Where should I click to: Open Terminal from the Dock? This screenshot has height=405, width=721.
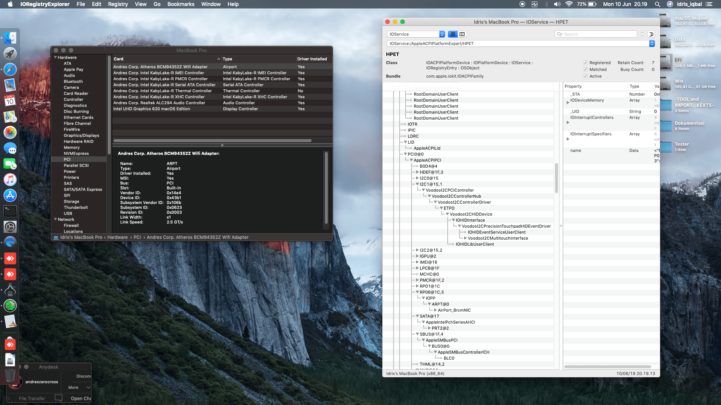(x=10, y=211)
